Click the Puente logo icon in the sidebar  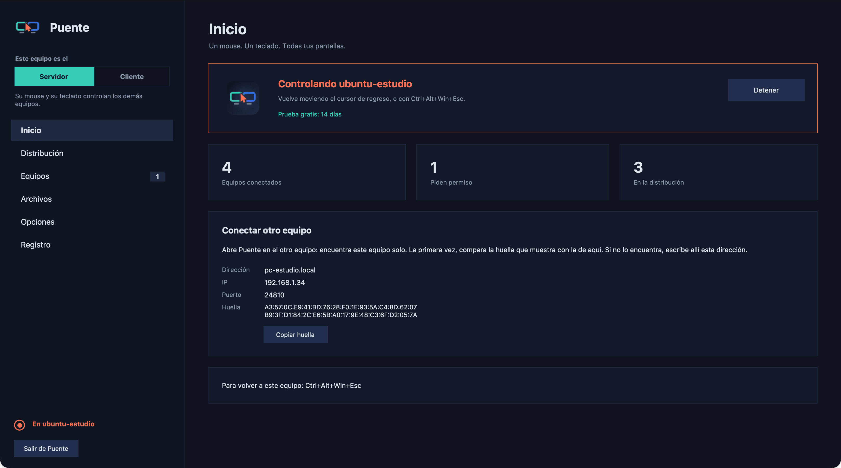click(x=28, y=28)
